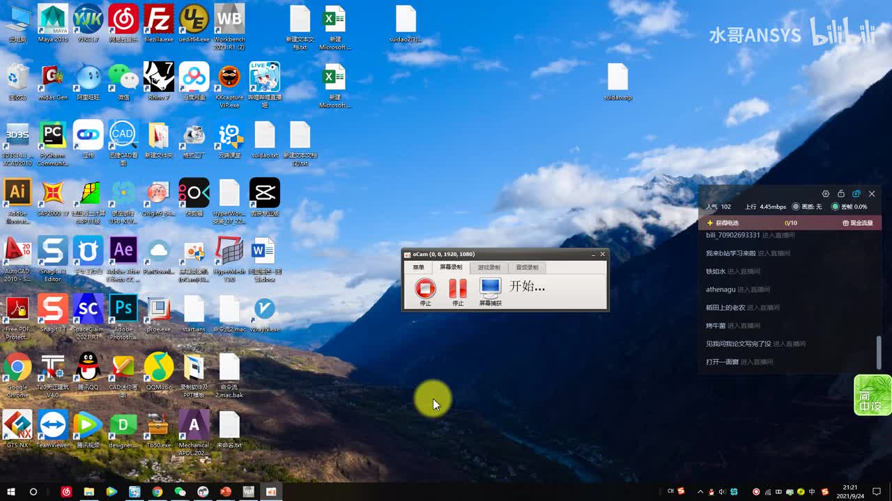Open settings gear in the live stream panel
Screen dimensions: 892x501
(x=826, y=194)
